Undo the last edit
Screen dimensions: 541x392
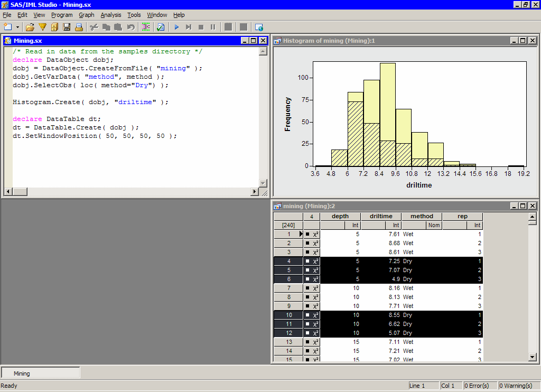click(x=130, y=27)
